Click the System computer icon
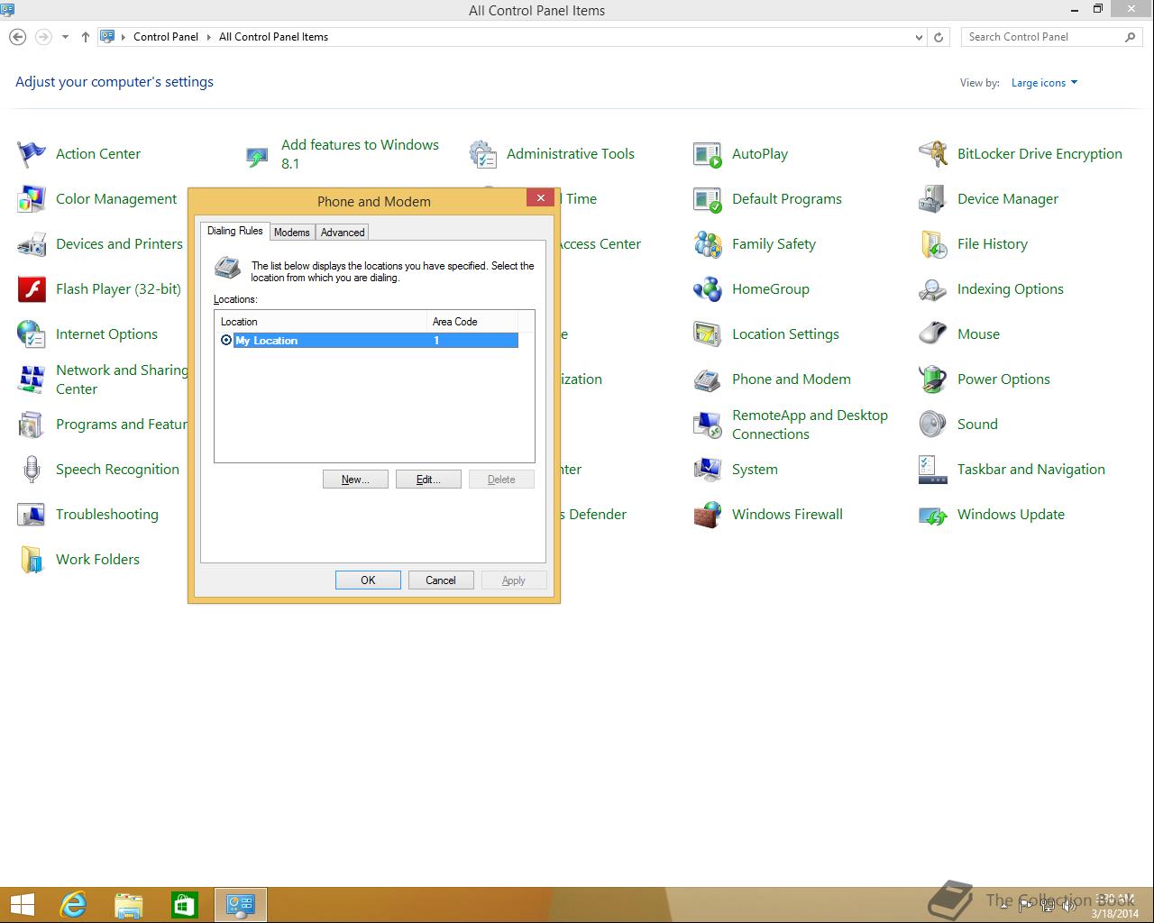The image size is (1154, 923). (708, 470)
